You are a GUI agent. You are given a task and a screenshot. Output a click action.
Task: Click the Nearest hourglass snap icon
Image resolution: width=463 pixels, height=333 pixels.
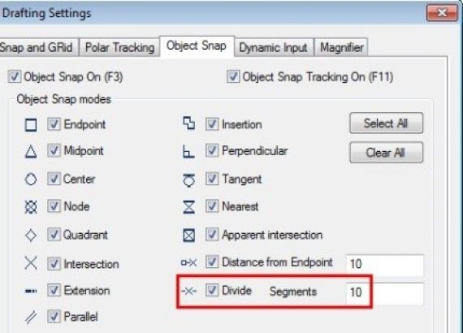click(x=189, y=206)
